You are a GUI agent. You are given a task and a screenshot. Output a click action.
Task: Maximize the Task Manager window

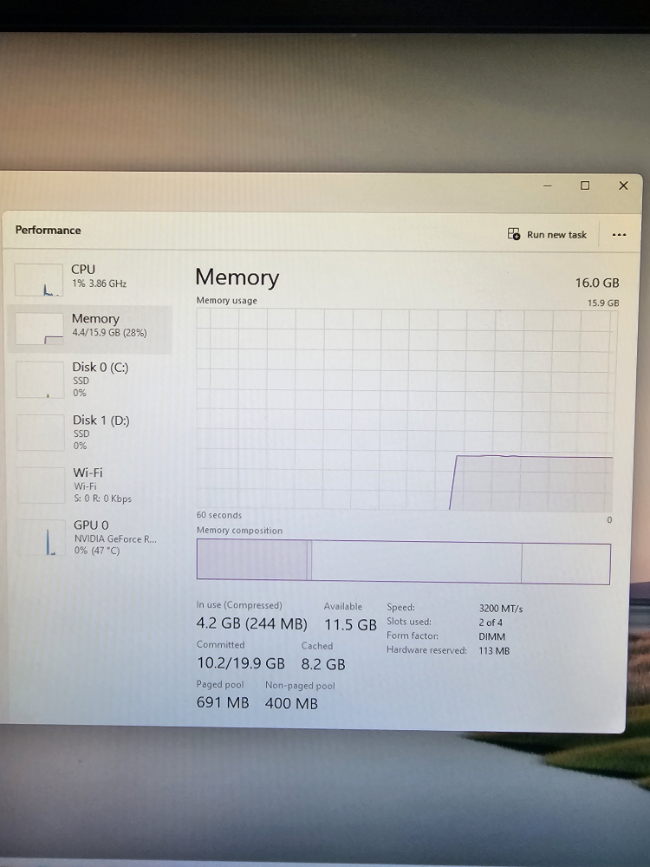coord(585,186)
